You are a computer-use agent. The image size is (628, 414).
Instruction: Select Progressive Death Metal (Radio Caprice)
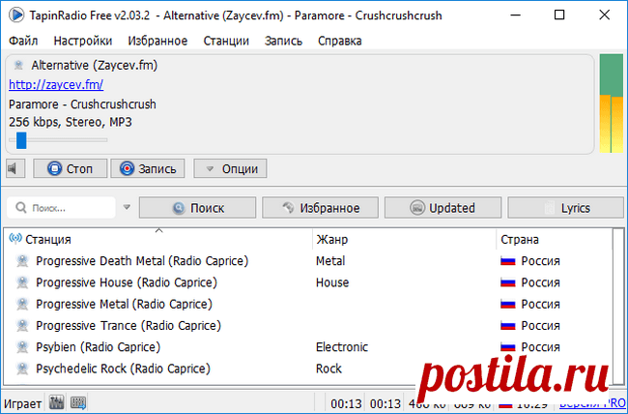142,261
